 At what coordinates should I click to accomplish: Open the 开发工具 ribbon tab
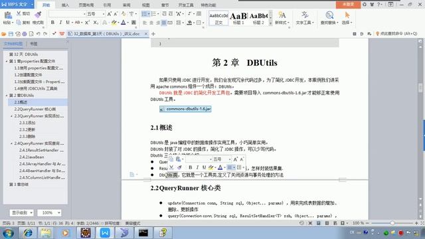coord(186,5)
